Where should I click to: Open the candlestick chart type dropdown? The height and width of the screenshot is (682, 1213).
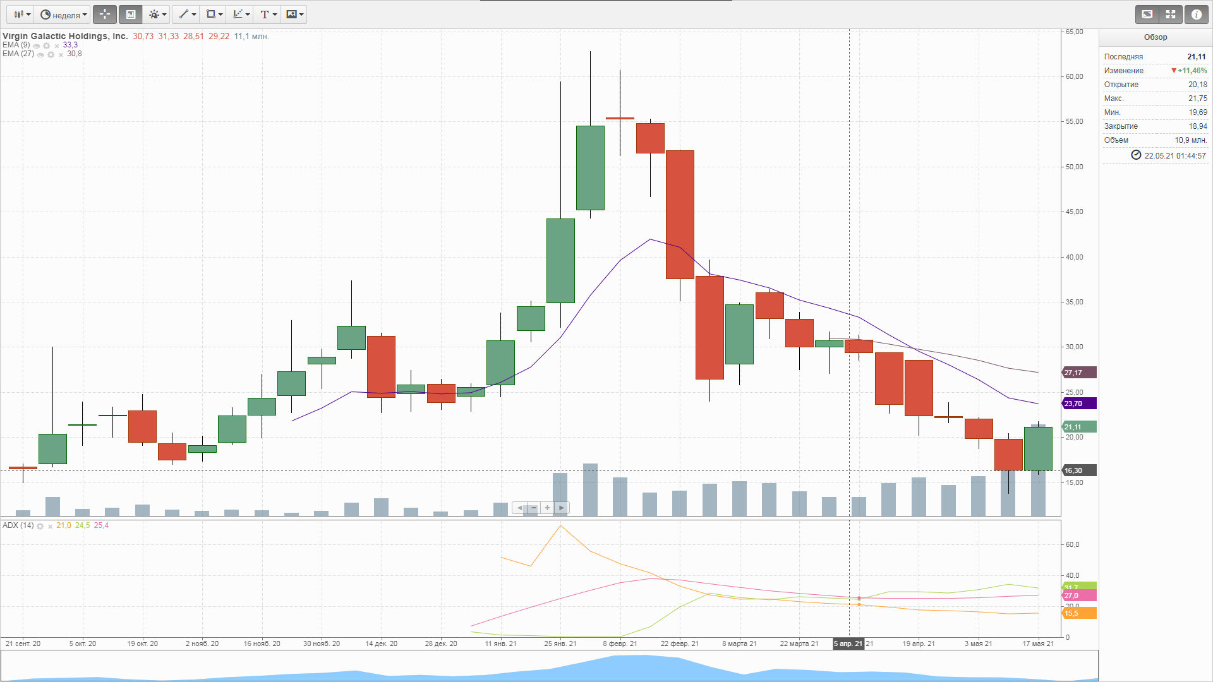point(22,15)
